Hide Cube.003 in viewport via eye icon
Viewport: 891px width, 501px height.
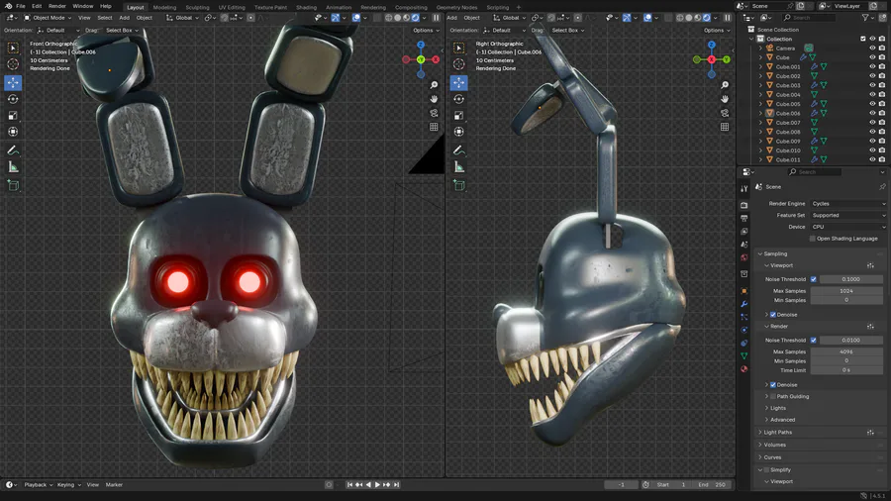tap(872, 85)
